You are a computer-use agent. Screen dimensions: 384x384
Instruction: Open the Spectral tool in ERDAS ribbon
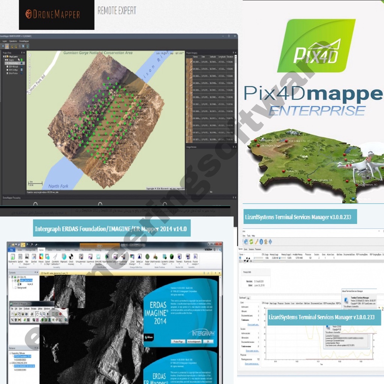pos(34,258)
